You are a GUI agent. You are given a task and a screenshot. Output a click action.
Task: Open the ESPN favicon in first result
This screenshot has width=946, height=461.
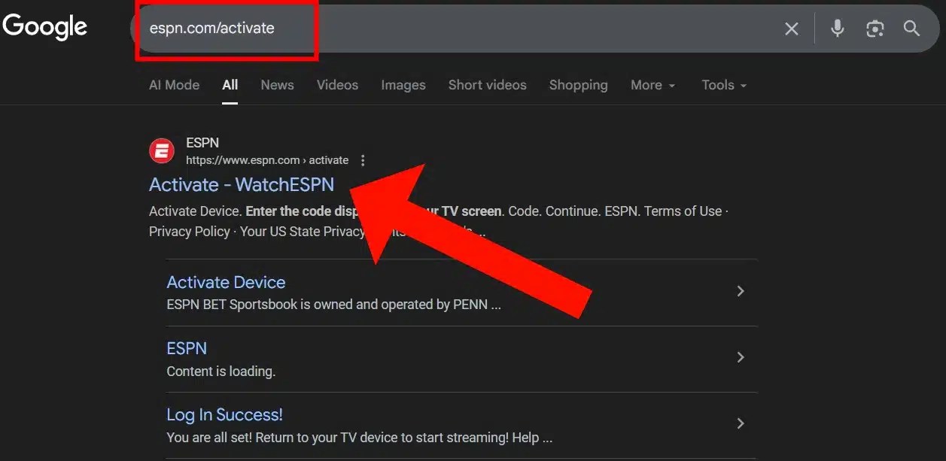pyautogui.click(x=161, y=151)
